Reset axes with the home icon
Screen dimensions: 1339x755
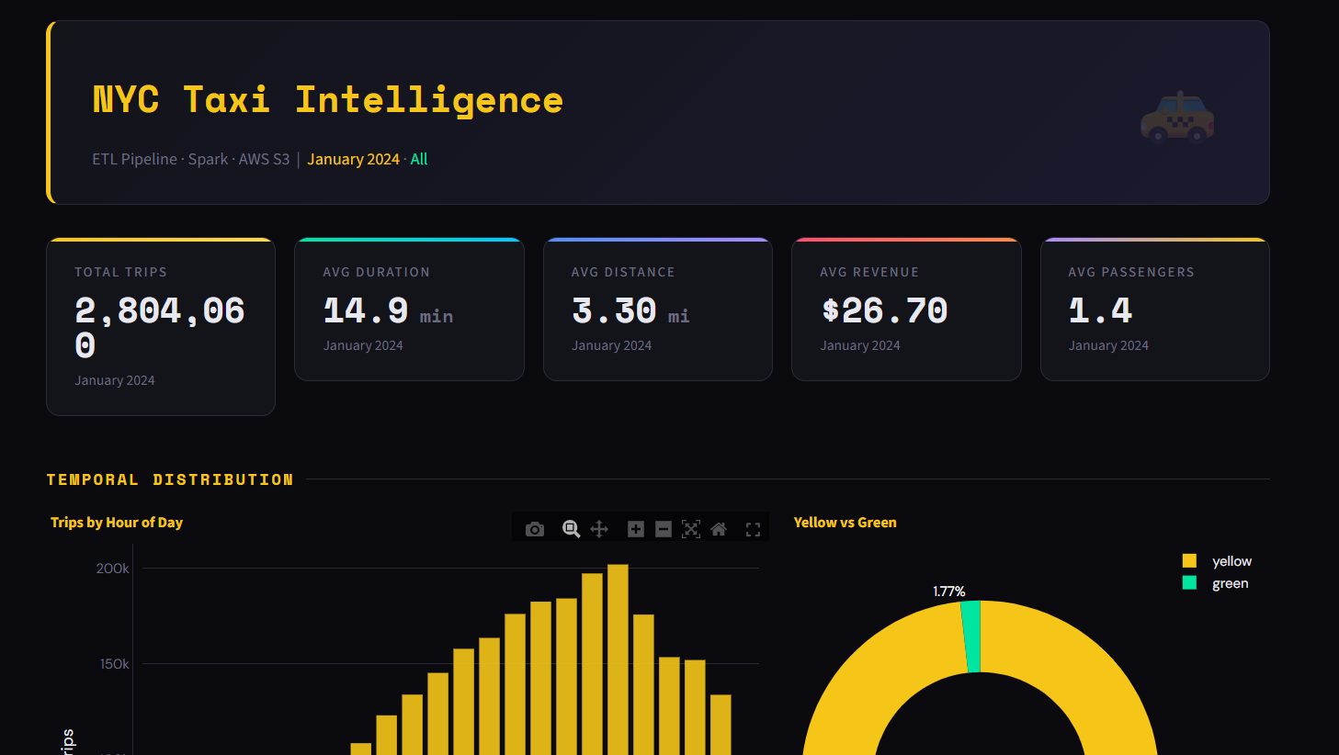719,529
